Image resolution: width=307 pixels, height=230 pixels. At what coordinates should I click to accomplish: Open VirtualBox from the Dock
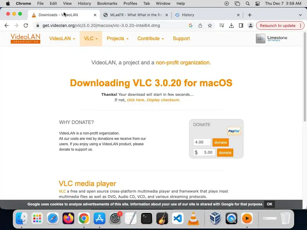point(215,218)
